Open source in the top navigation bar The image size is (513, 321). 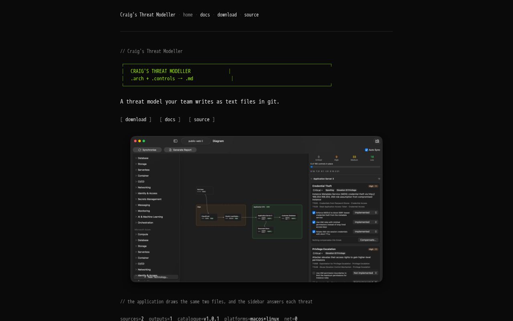[251, 15]
